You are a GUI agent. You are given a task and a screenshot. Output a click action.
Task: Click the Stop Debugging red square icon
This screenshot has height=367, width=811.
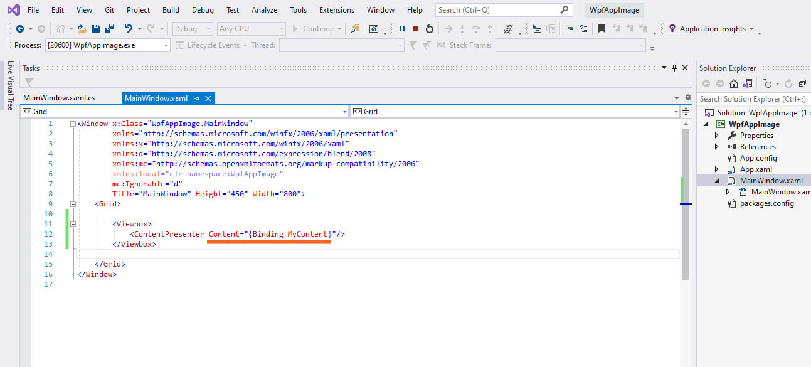click(x=415, y=29)
